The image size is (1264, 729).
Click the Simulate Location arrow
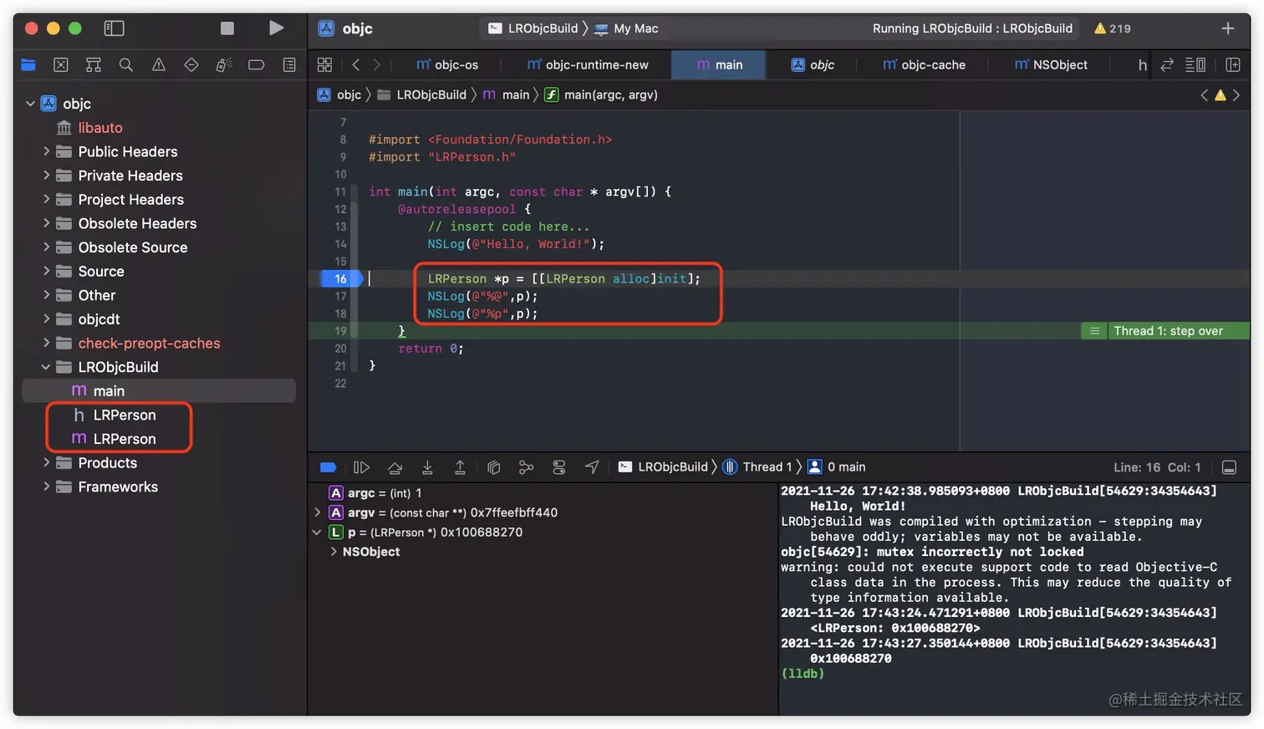[x=592, y=467]
